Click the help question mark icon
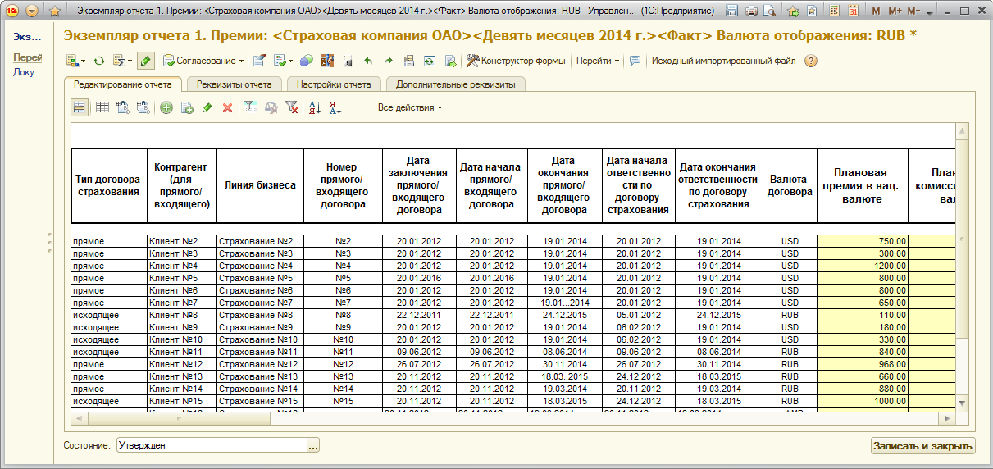 (811, 61)
